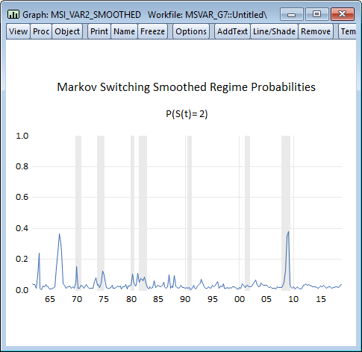Image resolution: width=362 pixels, height=352 pixels.
Task: Click the 70 x-axis label
Action: click(77, 299)
